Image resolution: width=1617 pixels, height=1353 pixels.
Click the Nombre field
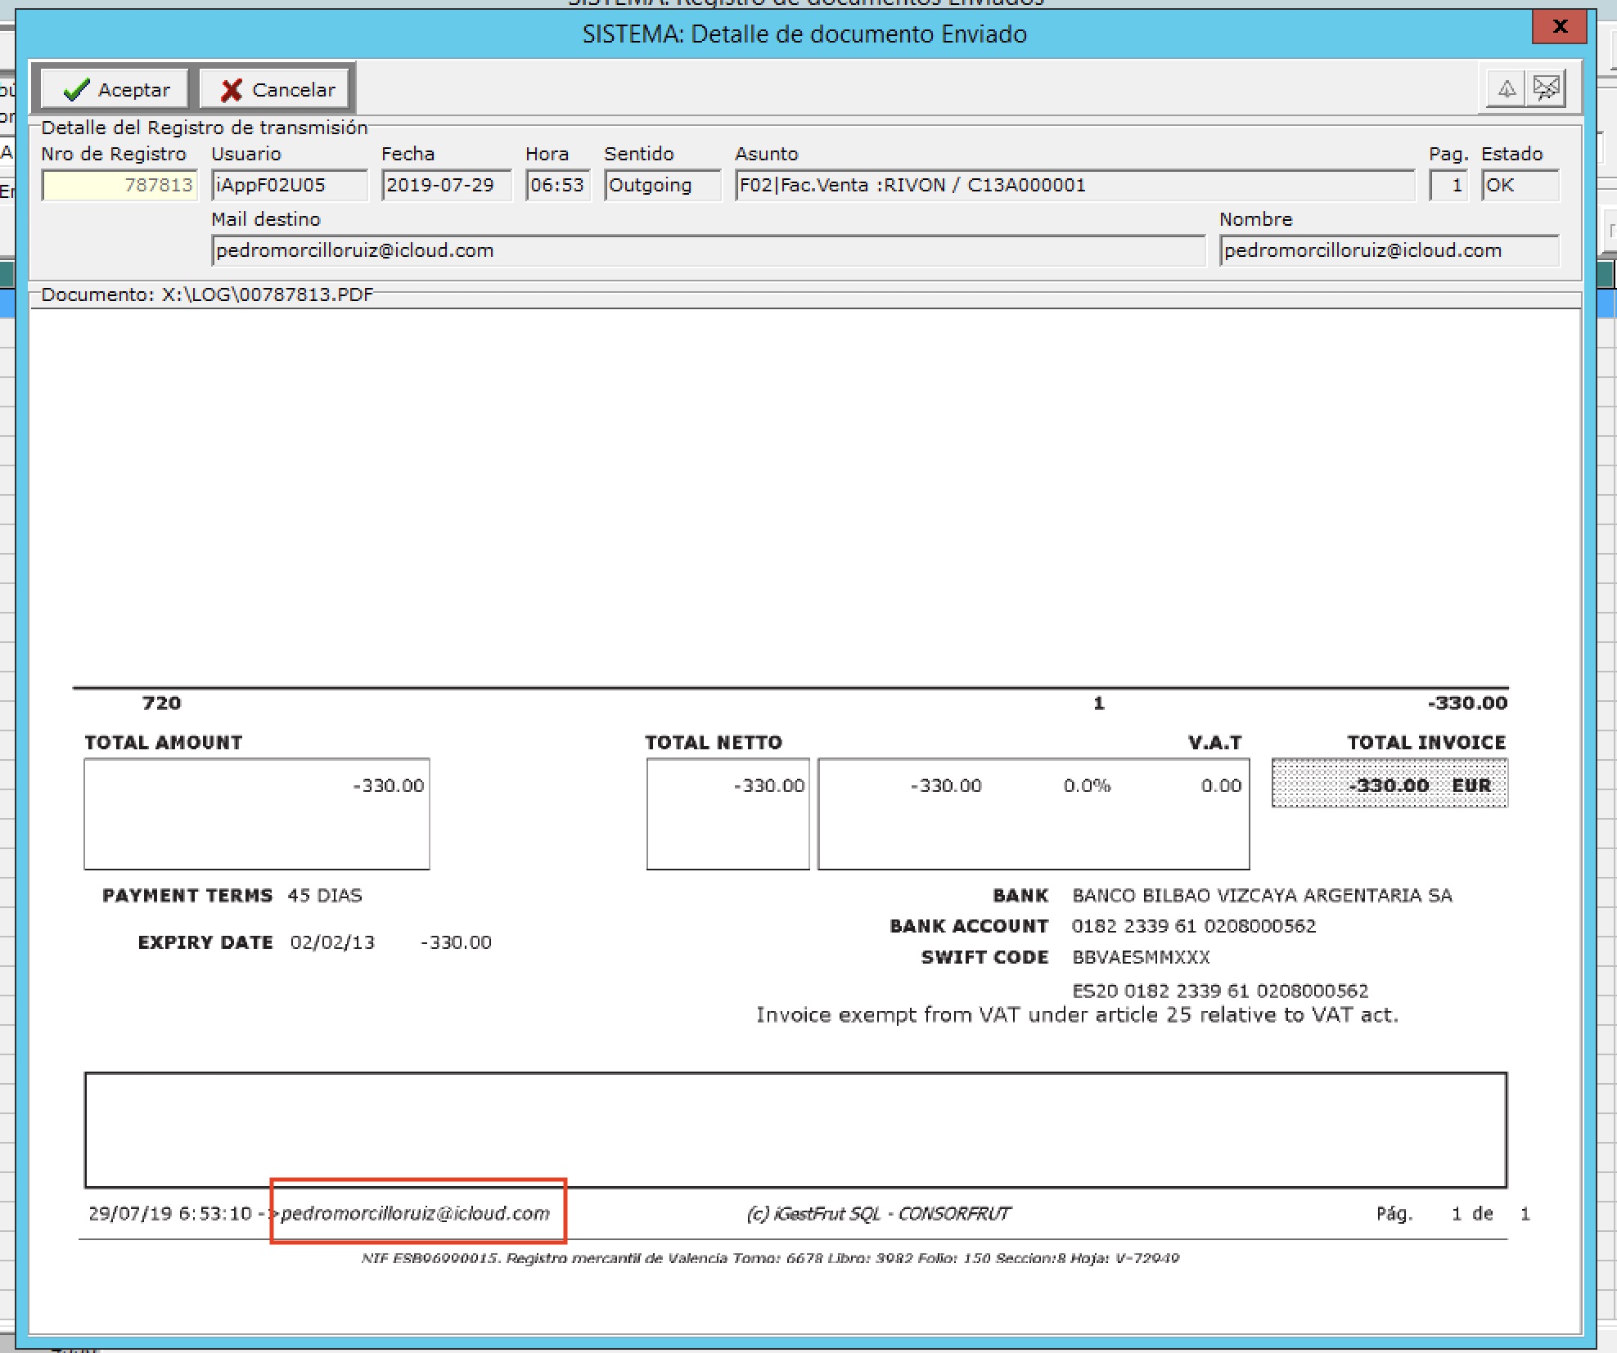pos(1389,250)
